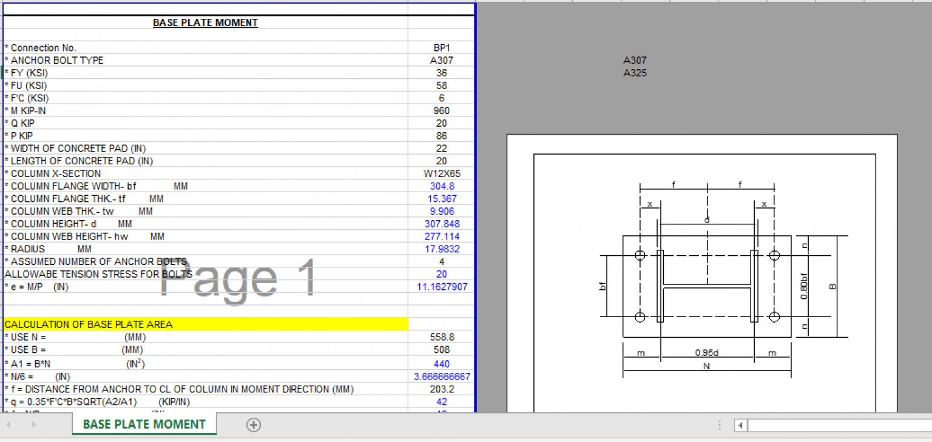Select flange width value 304.8
Viewport: 932px width, 442px height.
pyautogui.click(x=442, y=186)
